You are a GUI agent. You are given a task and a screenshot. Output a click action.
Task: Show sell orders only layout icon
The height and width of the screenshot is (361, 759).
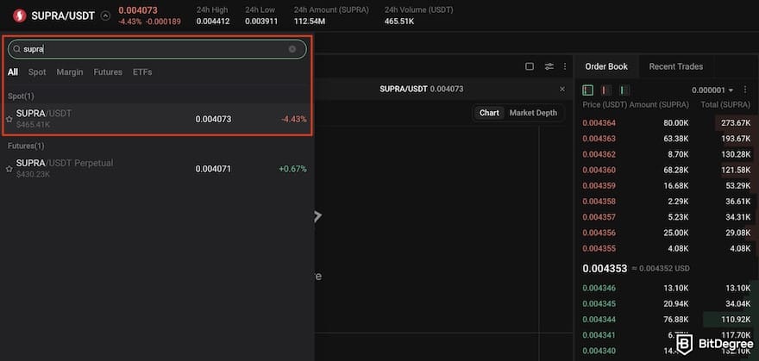tap(606, 90)
